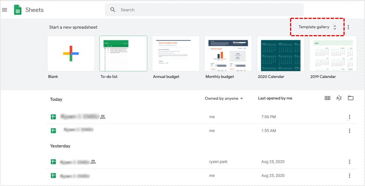The width and height of the screenshot is (365, 186).
Task: Open the main hamburger menu
Action: (5, 10)
